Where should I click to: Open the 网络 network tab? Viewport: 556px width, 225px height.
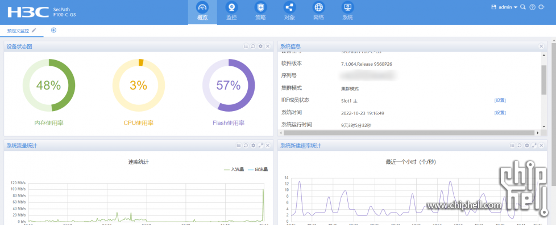click(318, 12)
